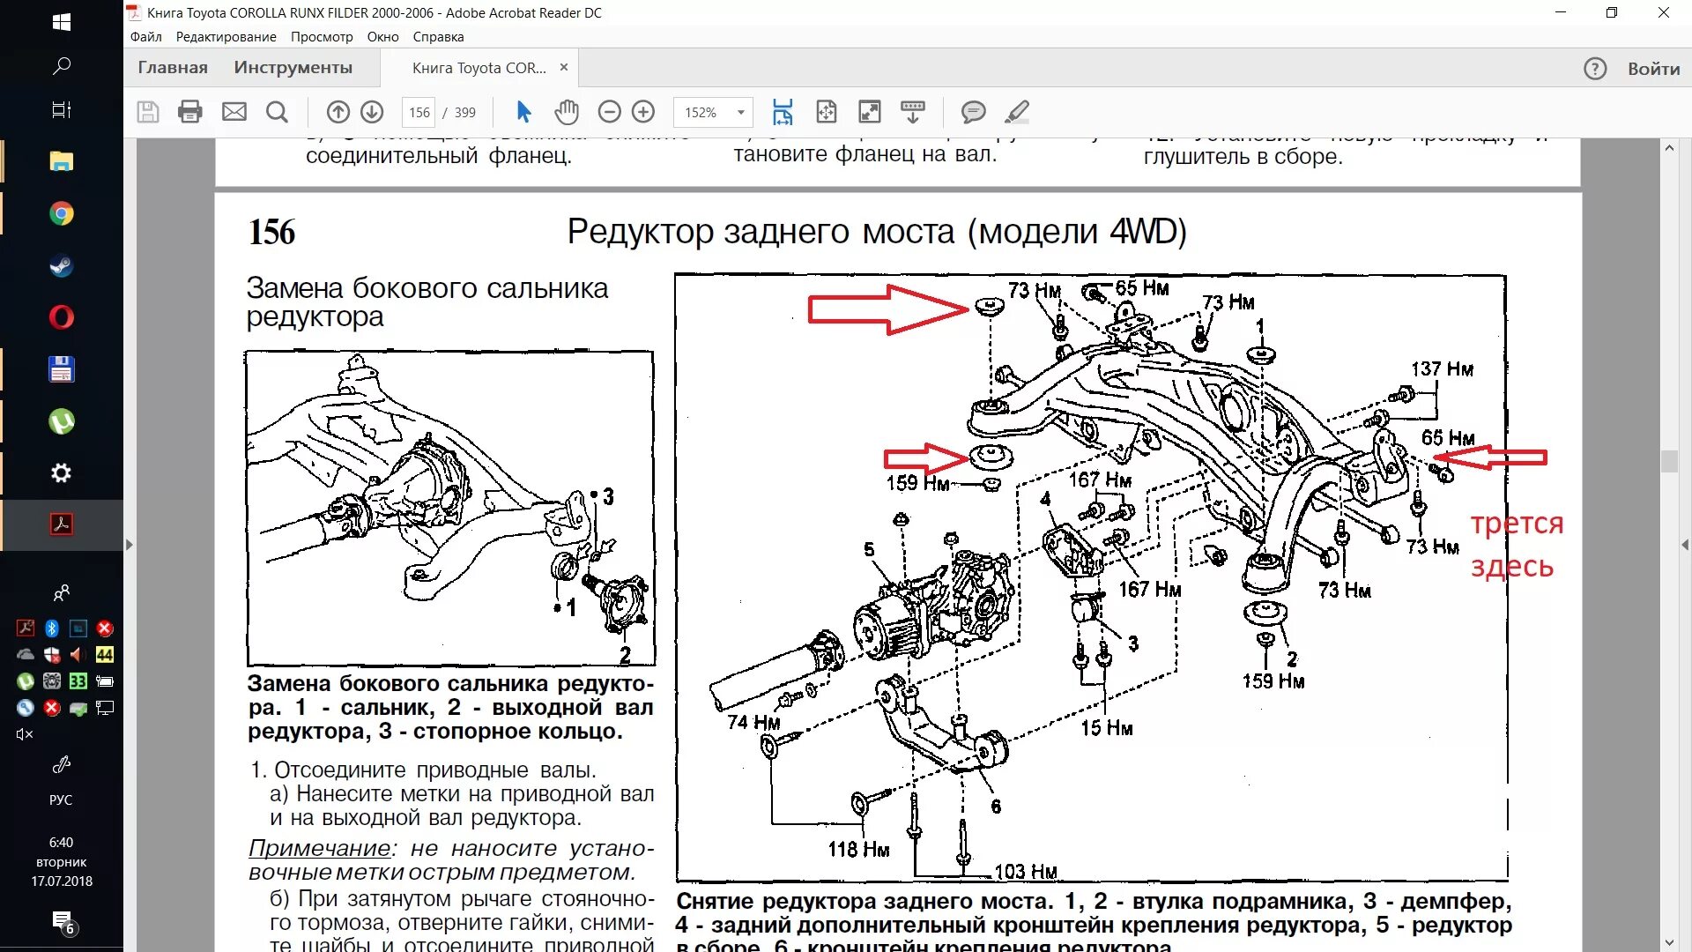Zoom in with the plus button

click(643, 112)
